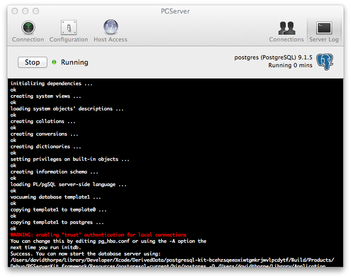Click log line 'copying template1 to postgres ...'
Screen dimensions: 351x278
pyautogui.click(x=57, y=222)
